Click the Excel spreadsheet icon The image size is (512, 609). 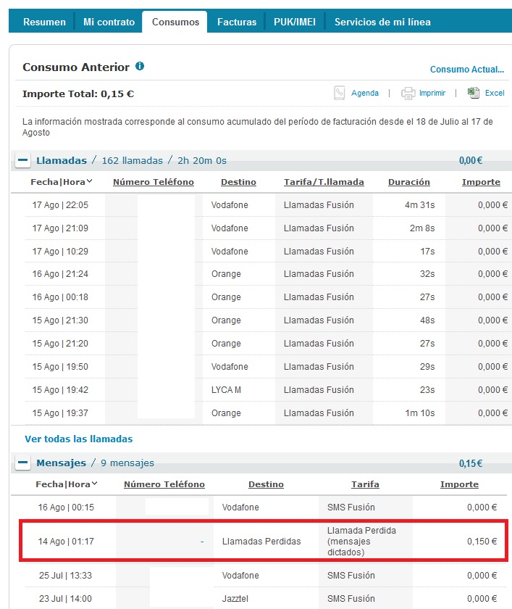(x=474, y=93)
